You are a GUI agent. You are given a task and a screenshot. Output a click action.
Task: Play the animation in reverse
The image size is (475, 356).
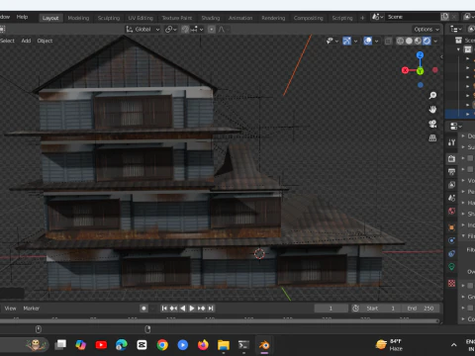pyautogui.click(x=182, y=309)
